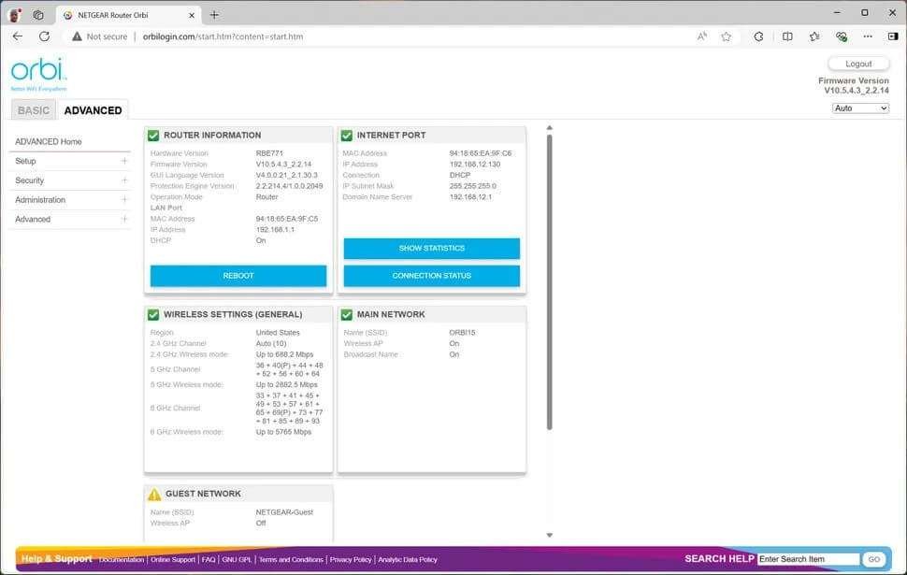The image size is (907, 575).
Task: Expand the Security menu plus
Action: click(x=123, y=180)
